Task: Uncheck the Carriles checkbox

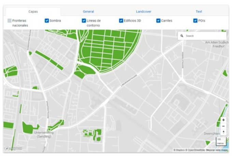Action: [158, 21]
